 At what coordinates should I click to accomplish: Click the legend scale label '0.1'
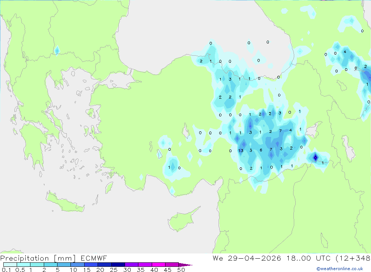6,270
